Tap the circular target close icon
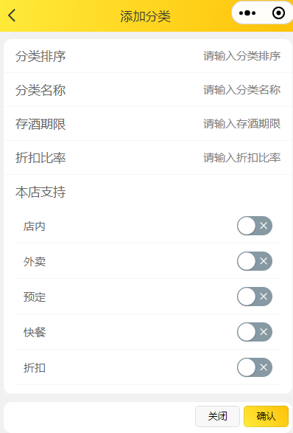The width and height of the screenshot is (293, 433). (278, 13)
